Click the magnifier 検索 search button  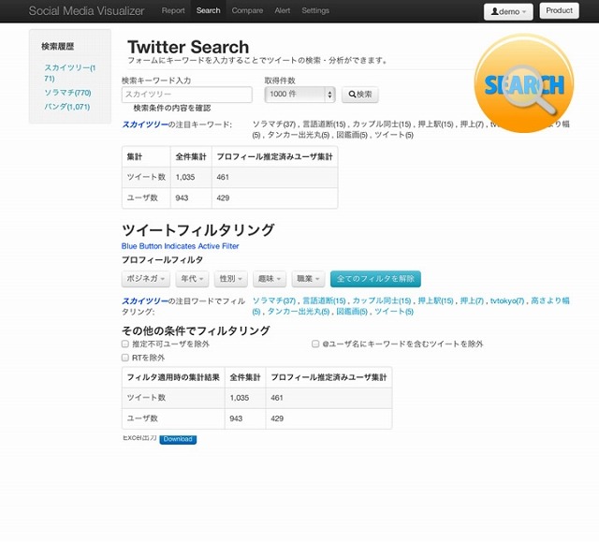pyautogui.click(x=360, y=95)
